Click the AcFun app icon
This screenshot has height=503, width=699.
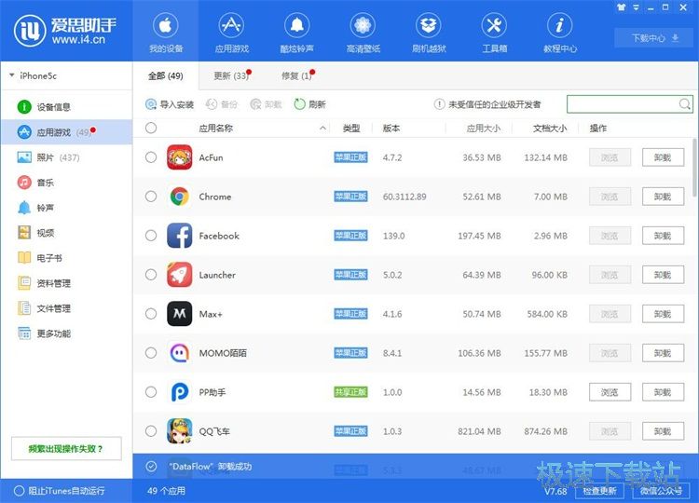coord(179,157)
